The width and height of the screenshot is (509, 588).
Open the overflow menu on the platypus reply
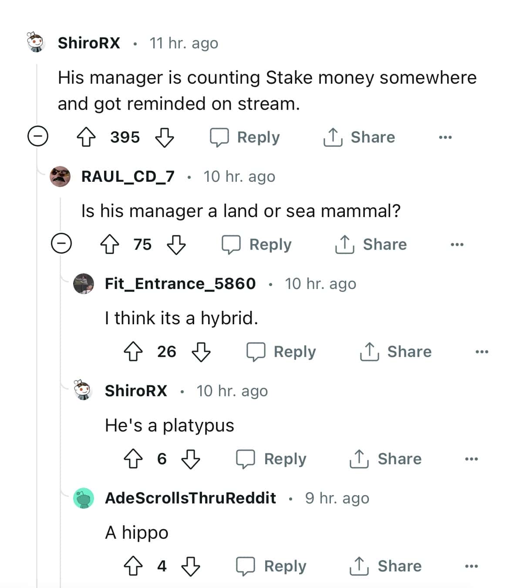[x=472, y=459]
